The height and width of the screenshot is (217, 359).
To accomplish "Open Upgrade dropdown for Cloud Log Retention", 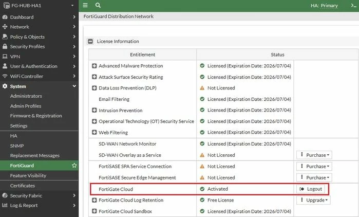I will coord(313,200).
